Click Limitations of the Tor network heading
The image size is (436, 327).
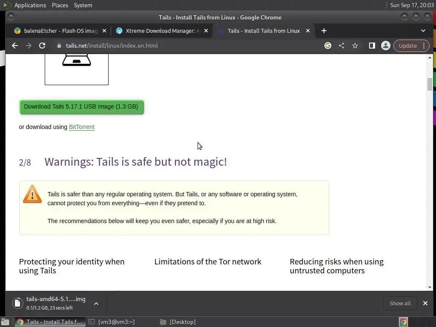(208, 262)
